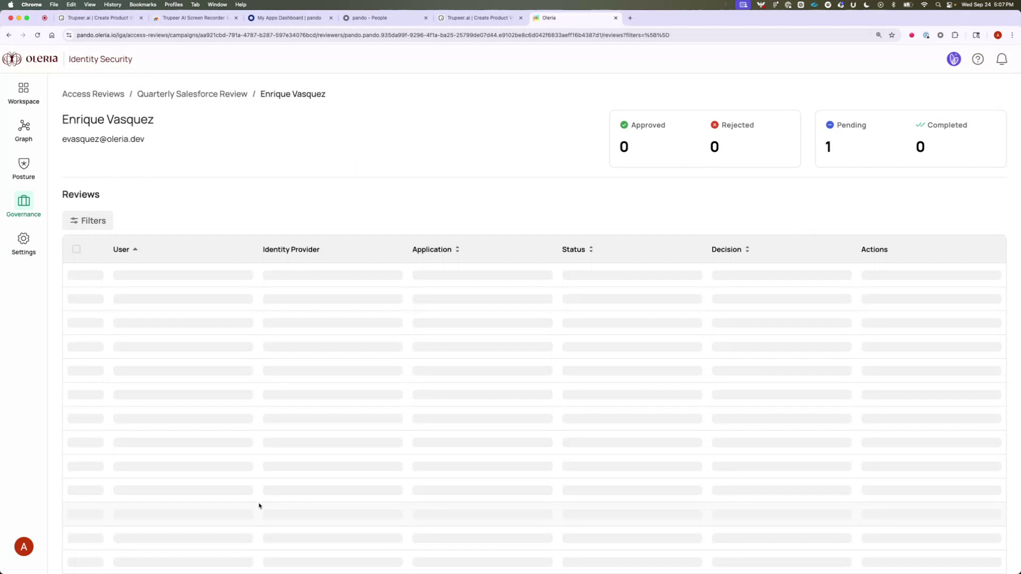This screenshot has width=1021, height=574.
Task: Open the Posture section
Action: pyautogui.click(x=23, y=168)
